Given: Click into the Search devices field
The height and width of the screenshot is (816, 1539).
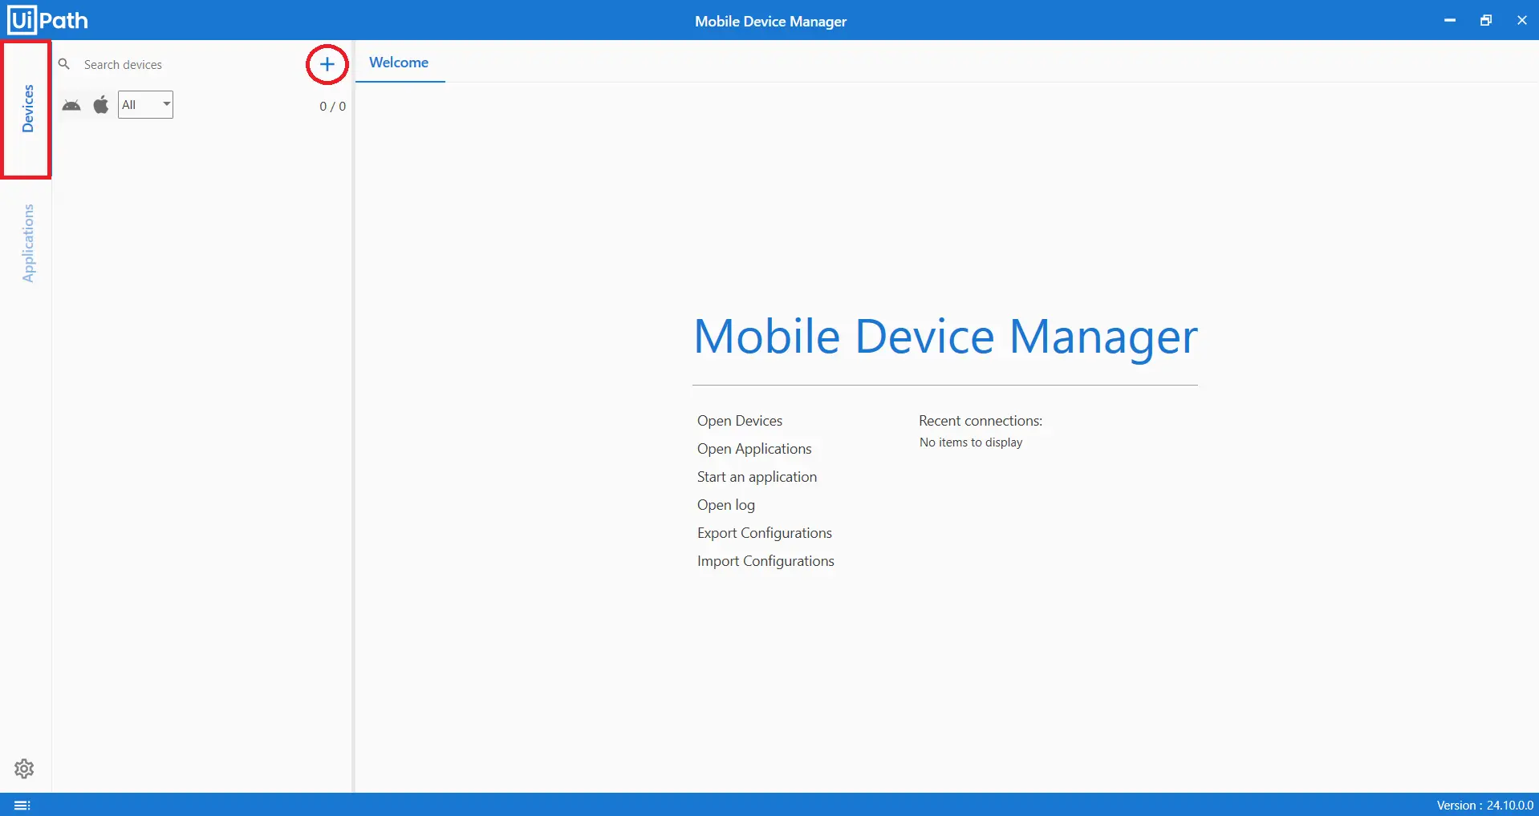Looking at the screenshot, I should pyautogui.click(x=185, y=65).
